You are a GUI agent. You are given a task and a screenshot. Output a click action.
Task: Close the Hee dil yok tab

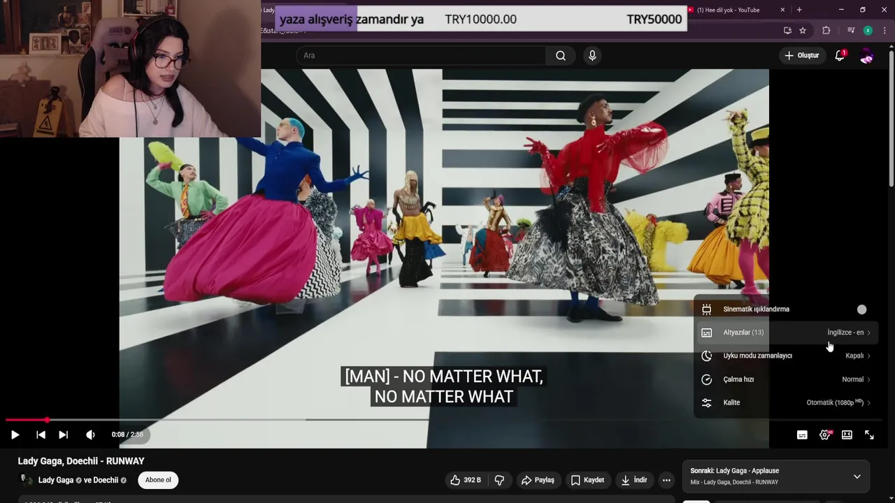tap(782, 10)
